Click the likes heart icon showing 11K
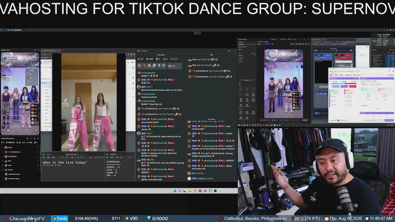This screenshot has height=222, width=395. [171, 59]
